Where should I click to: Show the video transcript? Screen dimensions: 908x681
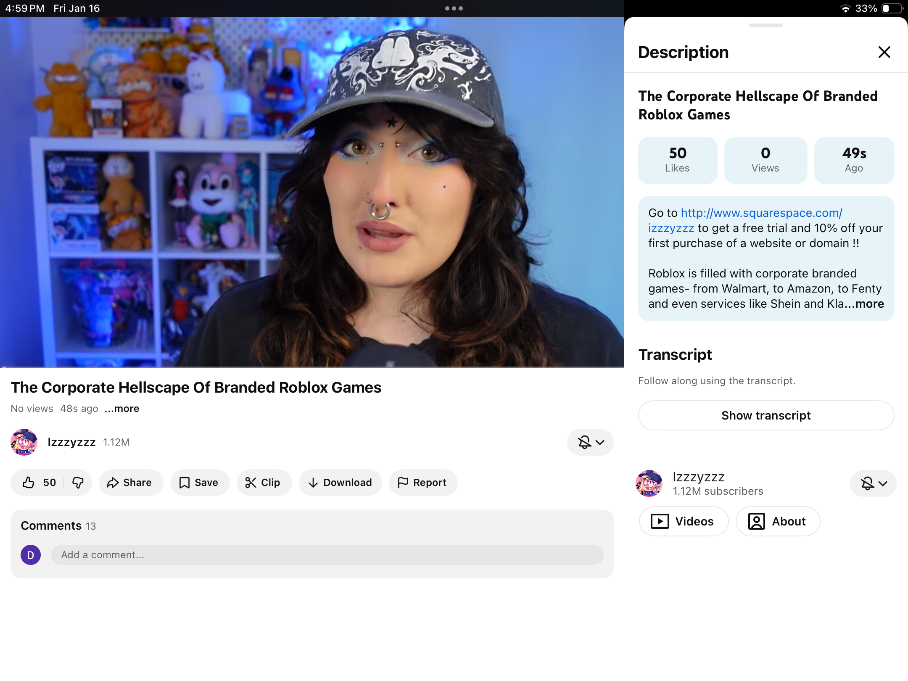[x=765, y=415]
